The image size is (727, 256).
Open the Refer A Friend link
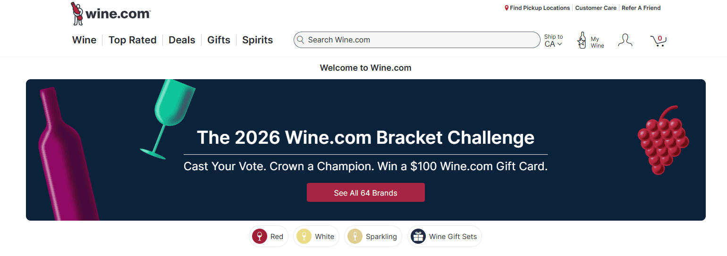tap(641, 8)
